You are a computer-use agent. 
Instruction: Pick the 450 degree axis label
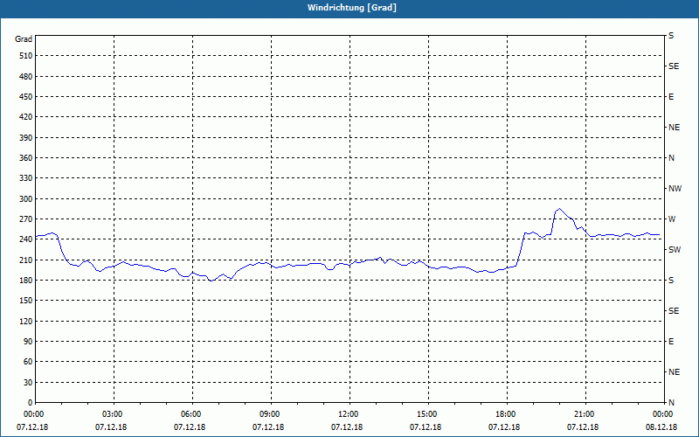26,97
